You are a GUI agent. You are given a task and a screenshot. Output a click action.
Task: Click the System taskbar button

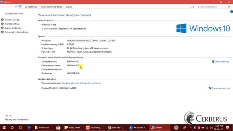click(160, 128)
